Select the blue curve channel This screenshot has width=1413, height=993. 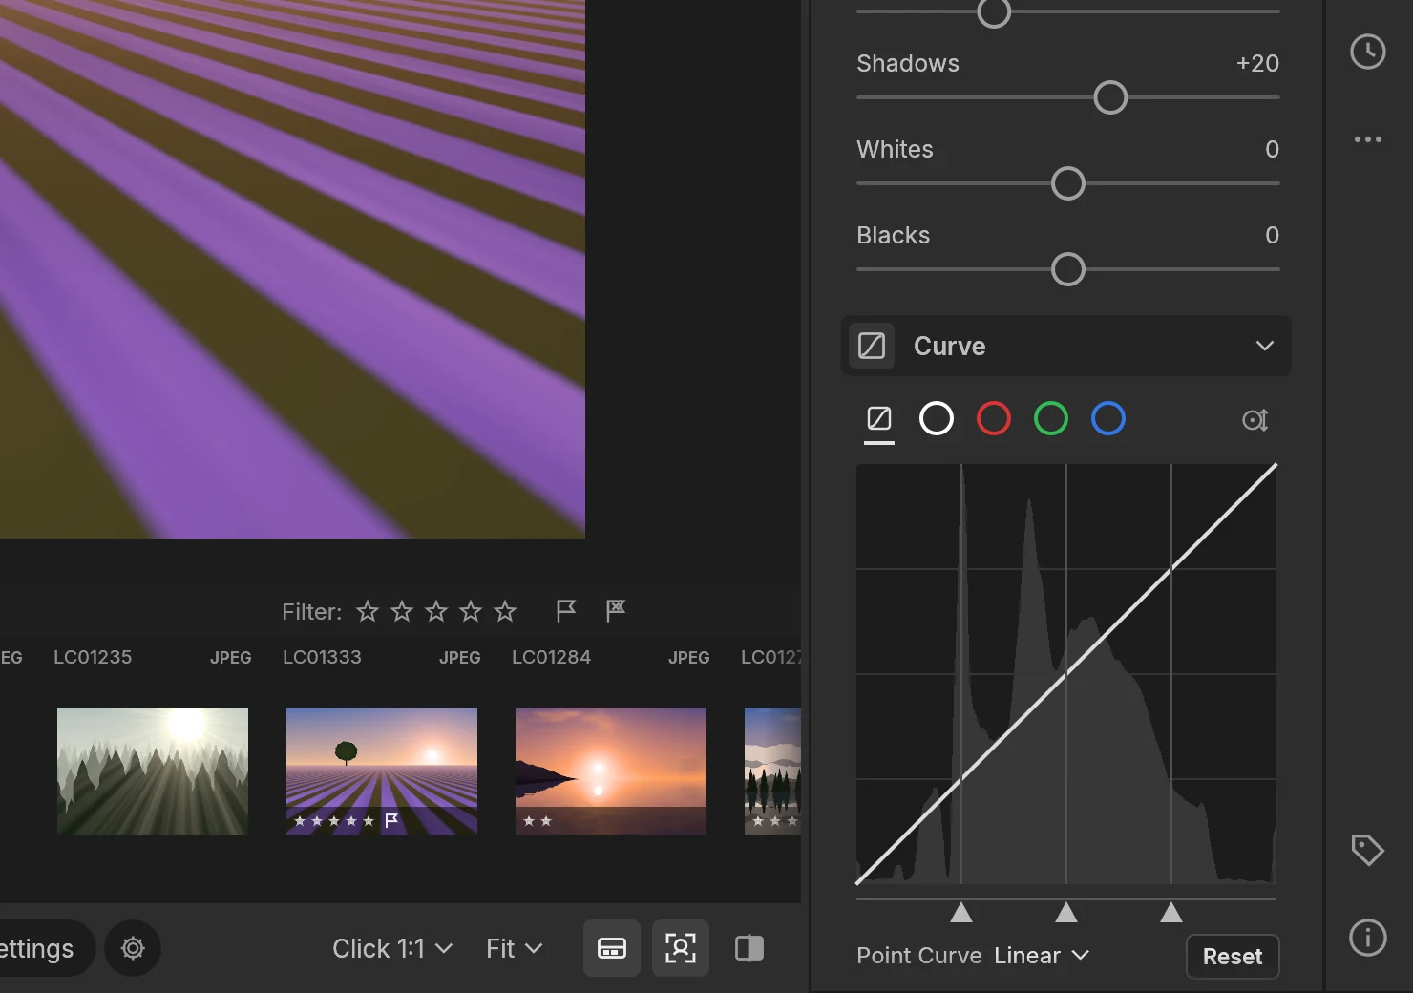pos(1108,418)
